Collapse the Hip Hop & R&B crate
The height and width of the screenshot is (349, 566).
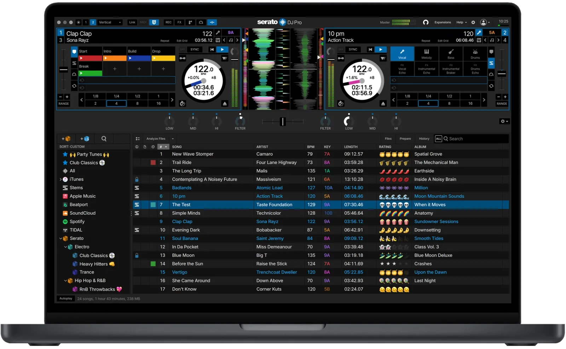(65, 281)
